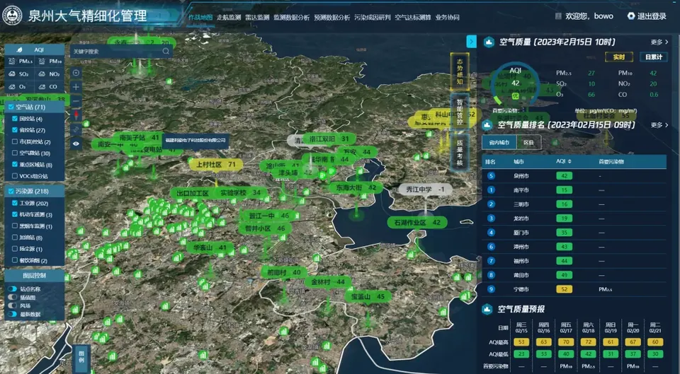Image resolution: width=680 pixels, height=374 pixels.
Task: Uncheck the 空气站 (71) checkbox
Action: pos(11,107)
